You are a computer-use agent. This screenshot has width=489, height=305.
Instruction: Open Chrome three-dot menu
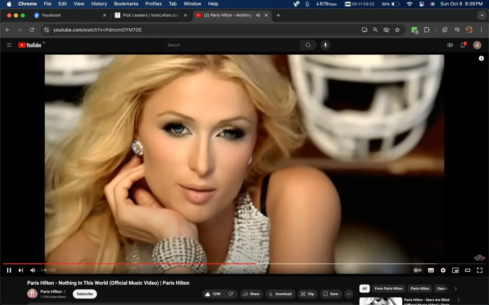pyautogui.click(x=481, y=30)
